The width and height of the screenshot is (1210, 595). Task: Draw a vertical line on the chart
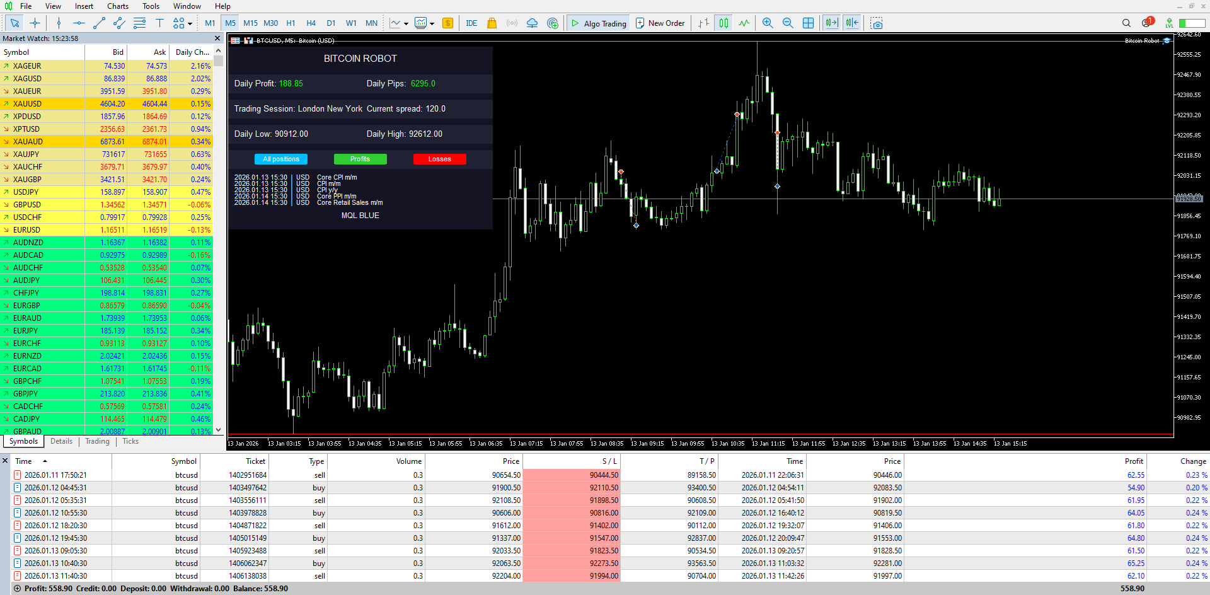(59, 23)
